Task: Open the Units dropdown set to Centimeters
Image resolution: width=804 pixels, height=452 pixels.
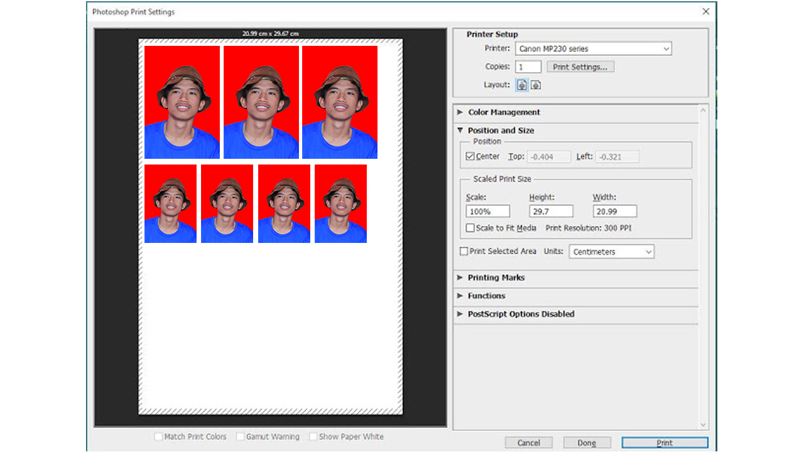Action: click(612, 252)
